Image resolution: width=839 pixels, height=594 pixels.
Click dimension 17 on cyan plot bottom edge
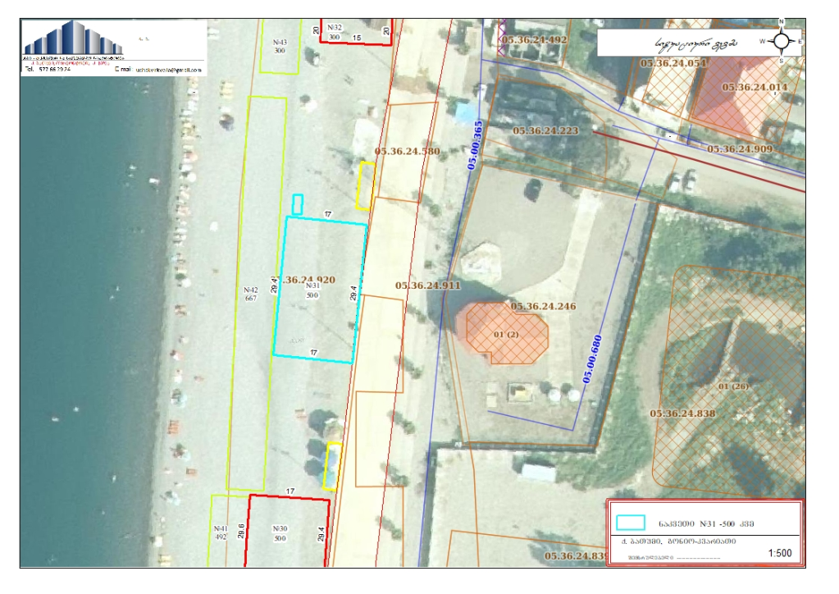click(x=314, y=353)
